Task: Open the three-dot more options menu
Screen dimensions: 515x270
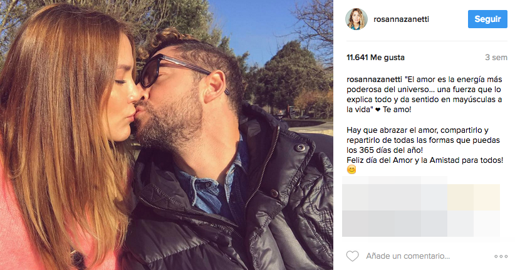Action: click(501, 256)
